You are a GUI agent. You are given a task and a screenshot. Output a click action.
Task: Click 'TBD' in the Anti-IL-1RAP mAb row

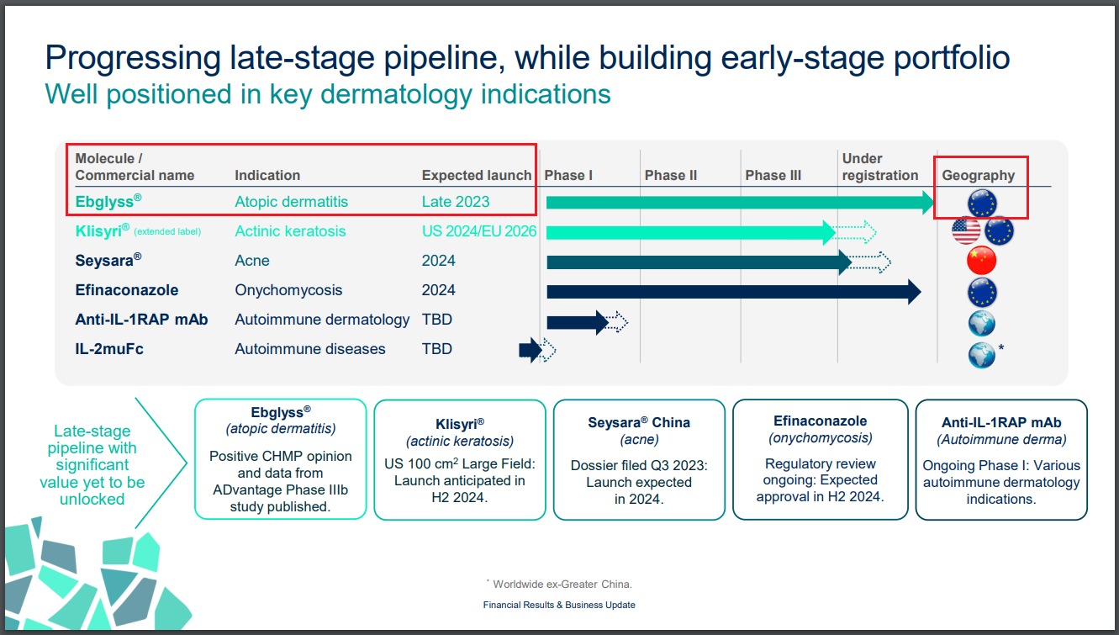[x=437, y=320]
